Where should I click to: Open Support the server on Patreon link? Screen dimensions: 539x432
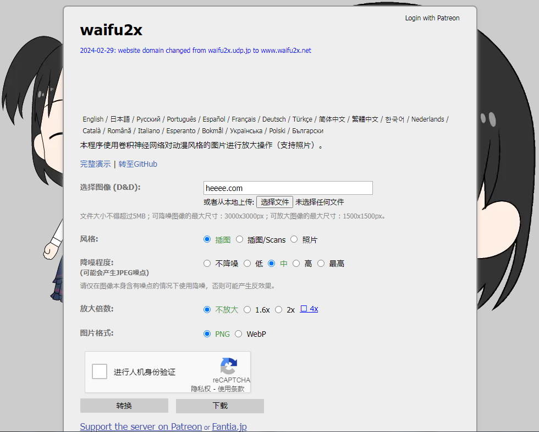[x=141, y=426]
